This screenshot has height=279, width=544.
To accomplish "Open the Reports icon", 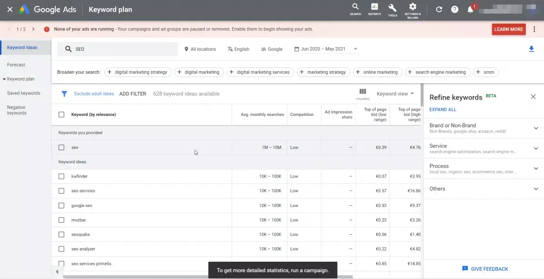I will tap(374, 9).
